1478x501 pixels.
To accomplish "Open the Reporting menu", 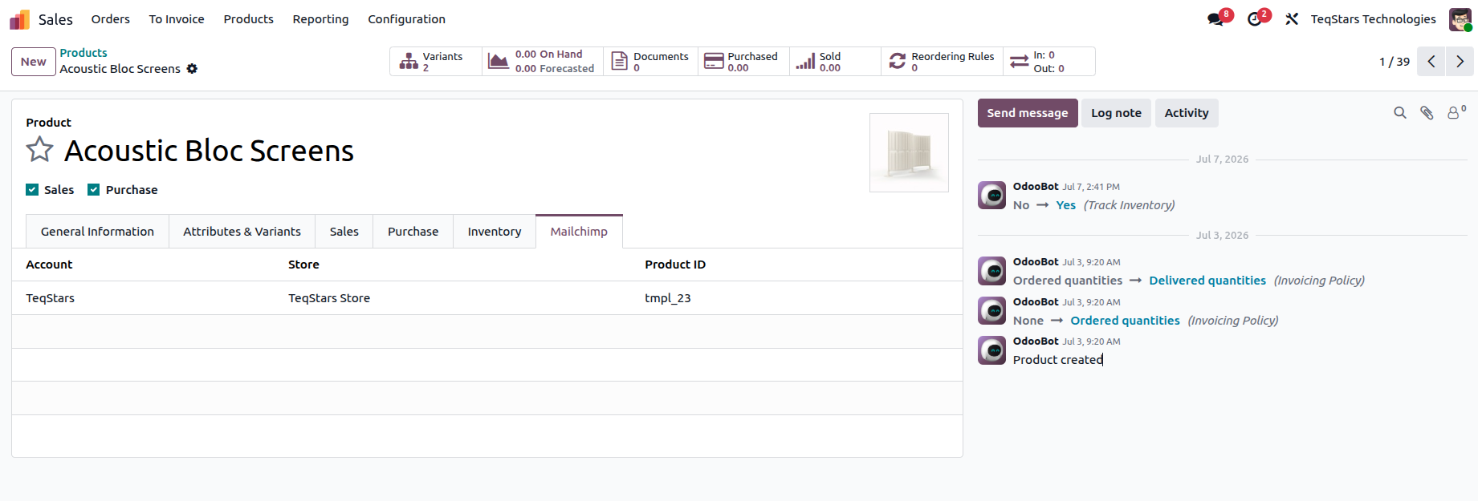I will tap(321, 19).
